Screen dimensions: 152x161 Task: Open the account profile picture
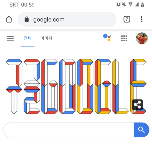click(x=142, y=38)
